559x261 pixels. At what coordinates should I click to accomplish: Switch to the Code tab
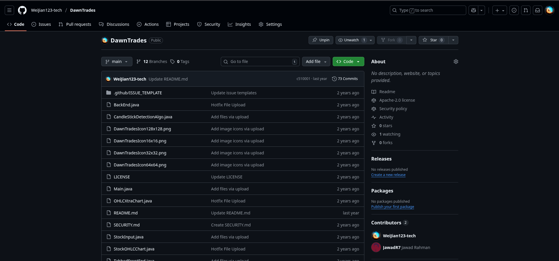point(16,24)
